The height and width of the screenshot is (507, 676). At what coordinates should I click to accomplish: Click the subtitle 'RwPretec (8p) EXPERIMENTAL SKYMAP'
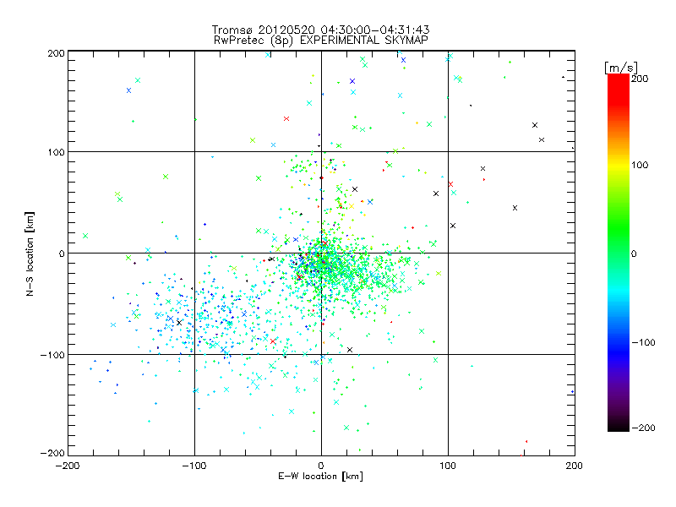click(x=321, y=41)
